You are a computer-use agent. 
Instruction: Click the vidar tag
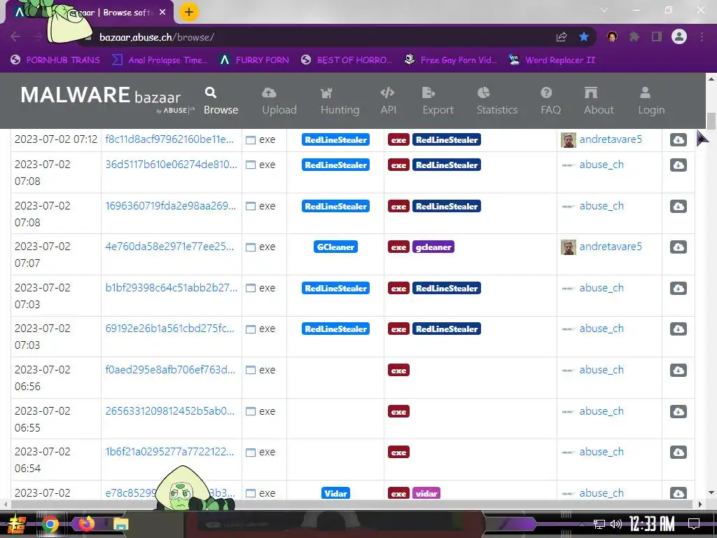pyautogui.click(x=426, y=493)
